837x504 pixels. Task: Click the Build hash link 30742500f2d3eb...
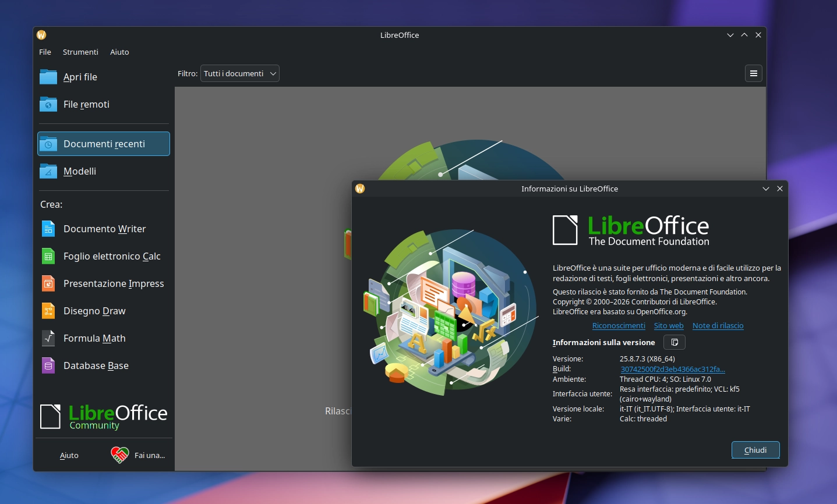point(673,369)
